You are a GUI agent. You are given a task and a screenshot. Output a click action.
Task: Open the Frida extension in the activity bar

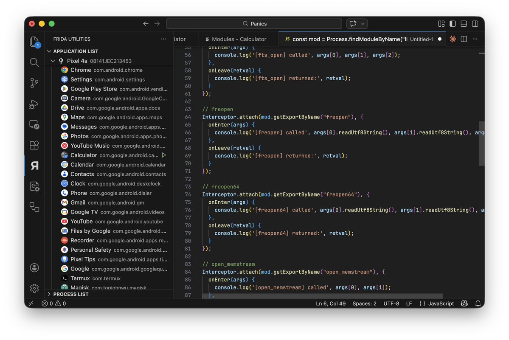tap(34, 166)
